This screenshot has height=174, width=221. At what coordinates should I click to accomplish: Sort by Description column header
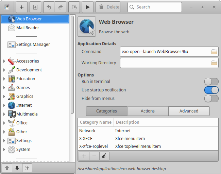click(166, 122)
